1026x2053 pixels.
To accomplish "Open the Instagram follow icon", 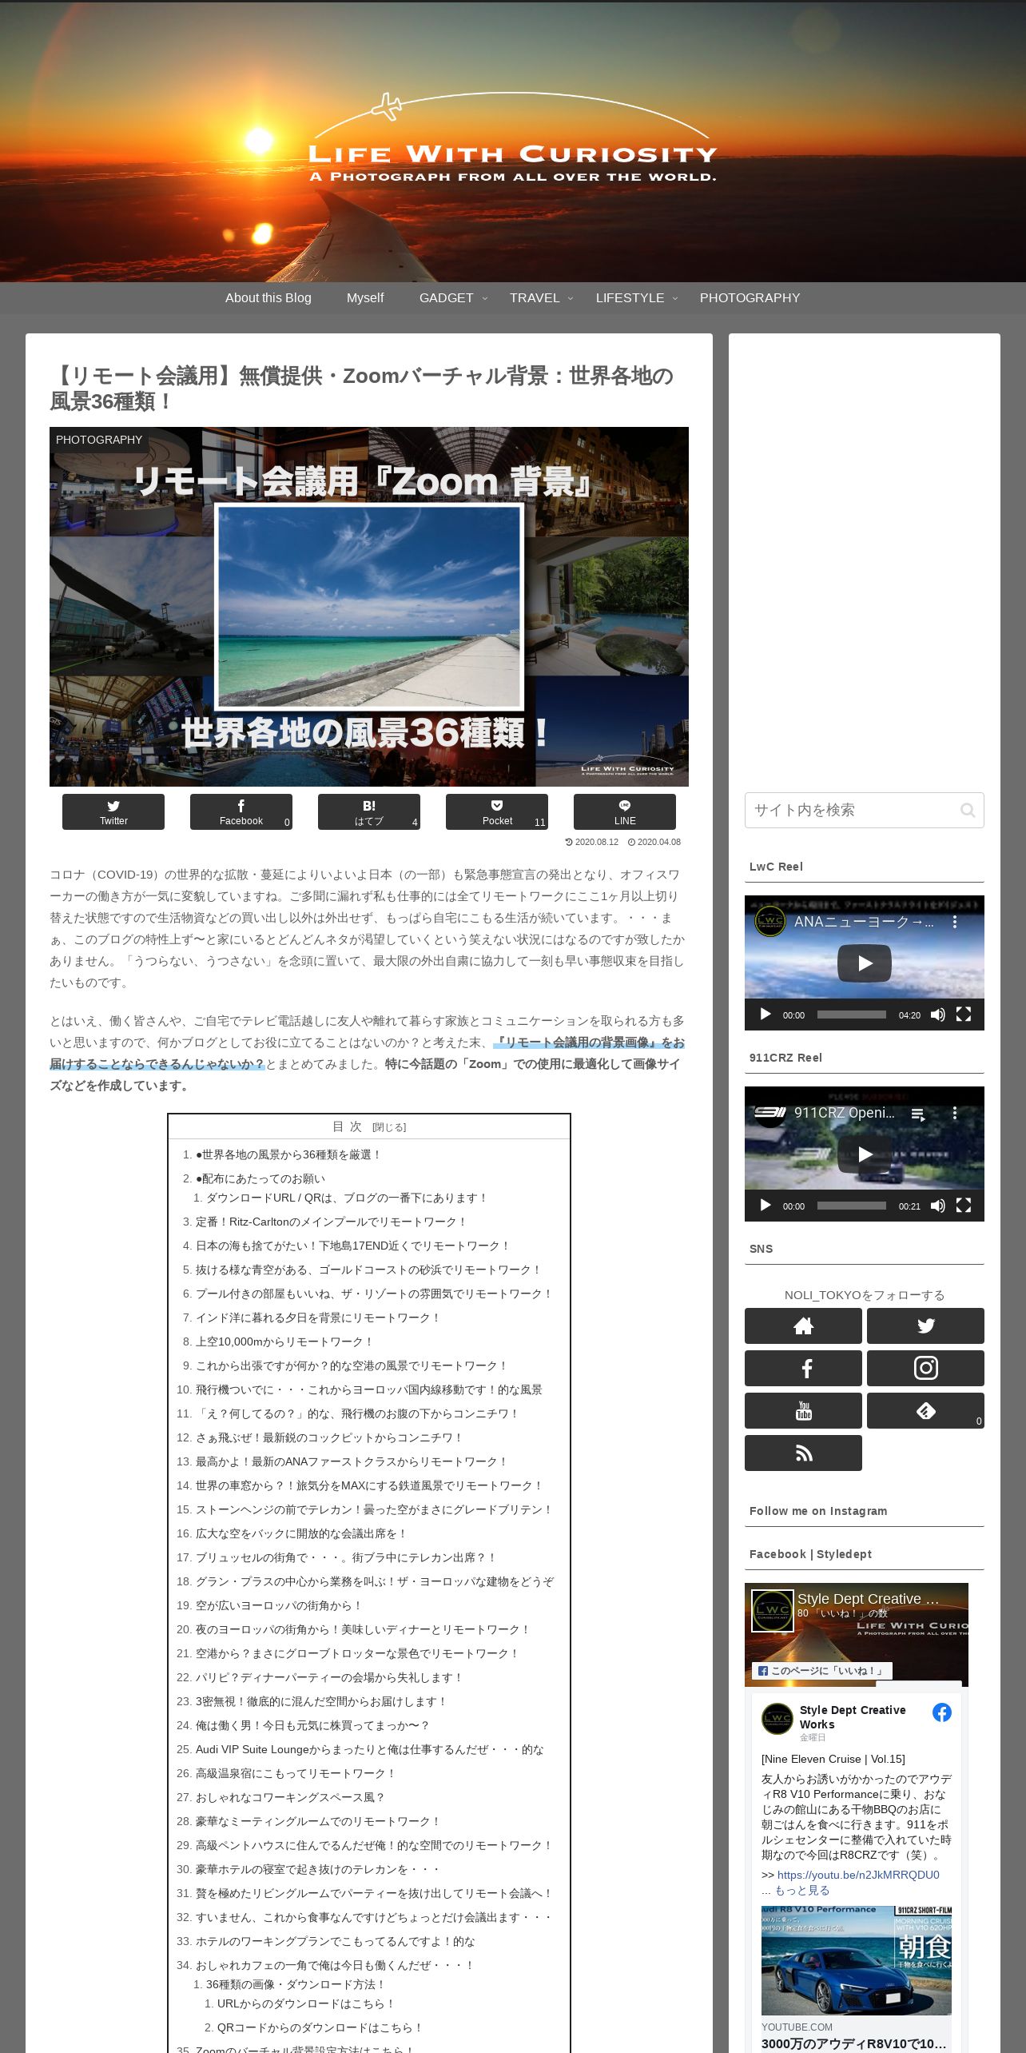I will pos(925,1368).
